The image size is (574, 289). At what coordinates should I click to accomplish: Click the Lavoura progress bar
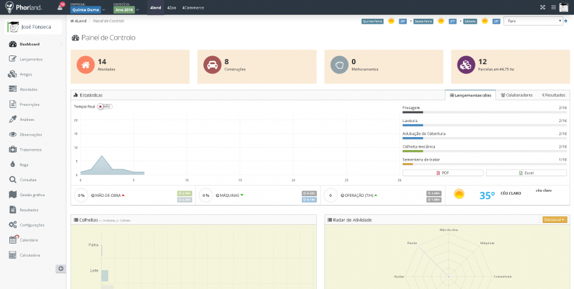click(x=484, y=125)
